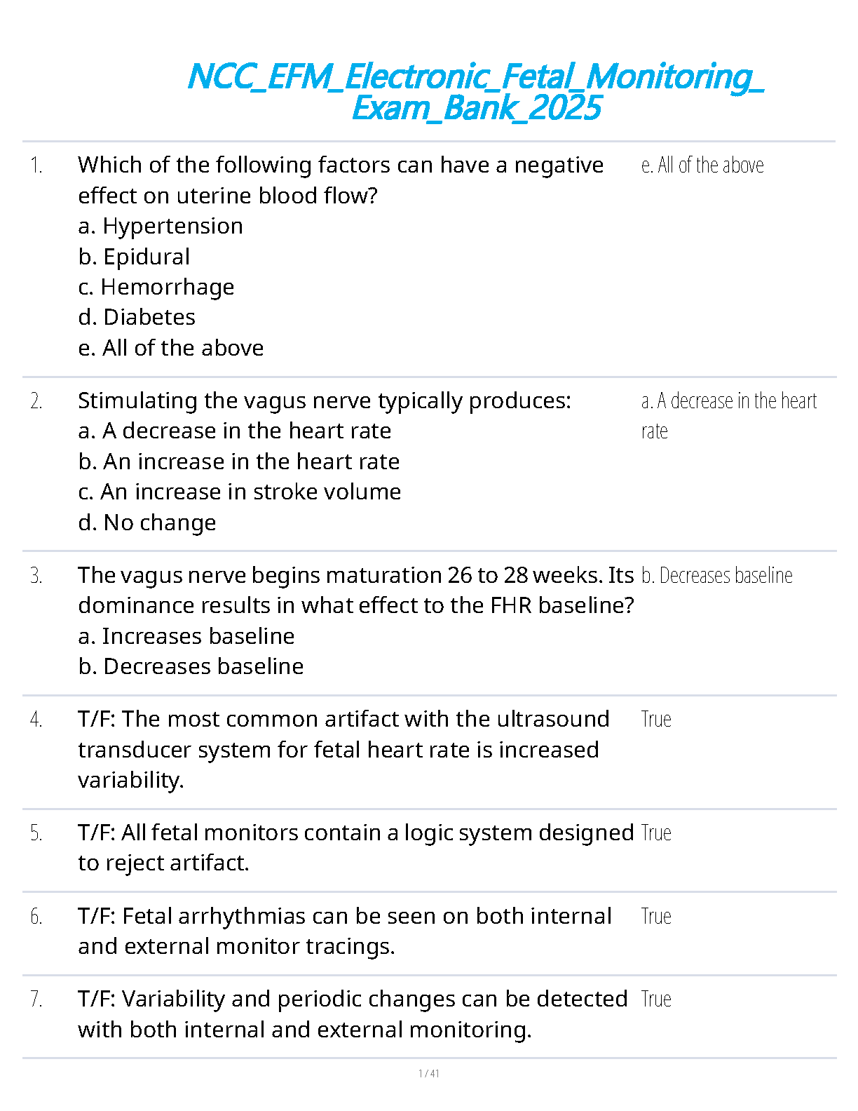Click the question number '3.' label
The image size is (858, 1111).
36,576
